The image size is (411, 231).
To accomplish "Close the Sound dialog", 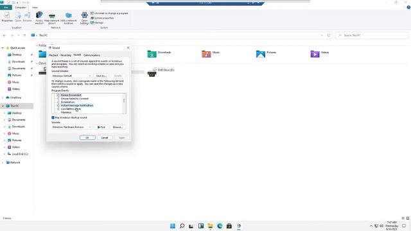I will pos(128,47).
